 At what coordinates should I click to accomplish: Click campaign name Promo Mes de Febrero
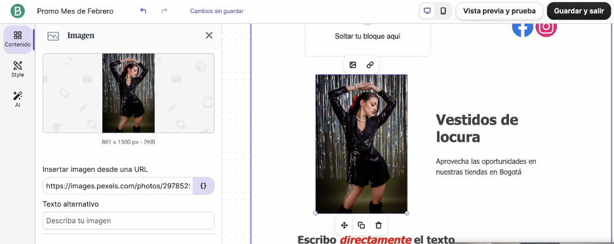point(75,11)
